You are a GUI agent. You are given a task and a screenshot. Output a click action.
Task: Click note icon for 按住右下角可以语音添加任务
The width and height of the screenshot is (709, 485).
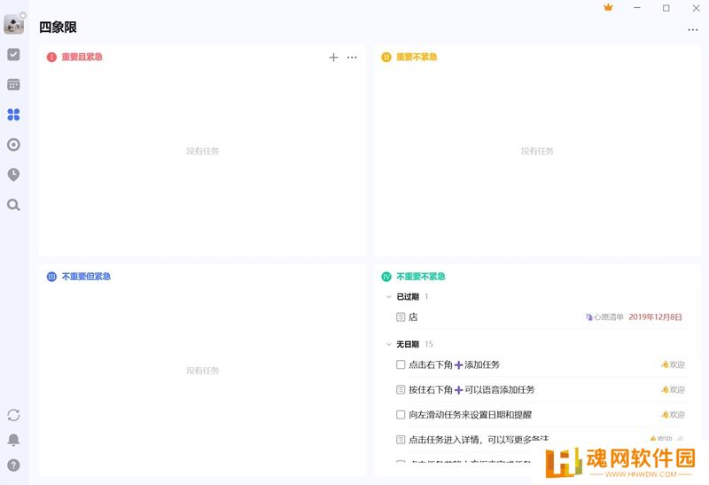click(401, 389)
